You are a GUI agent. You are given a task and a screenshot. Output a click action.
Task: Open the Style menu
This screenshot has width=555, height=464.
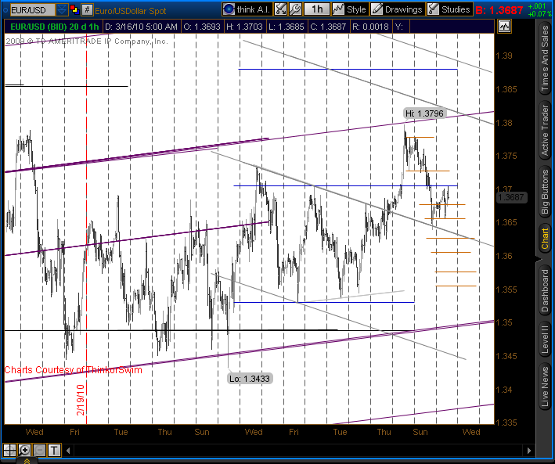(x=349, y=9)
